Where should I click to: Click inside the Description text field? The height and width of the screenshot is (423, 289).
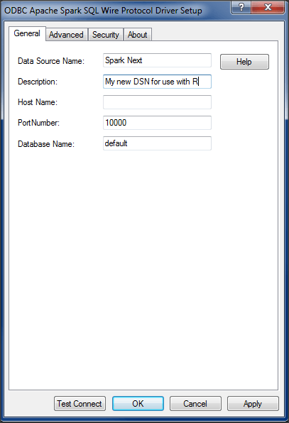157,82
